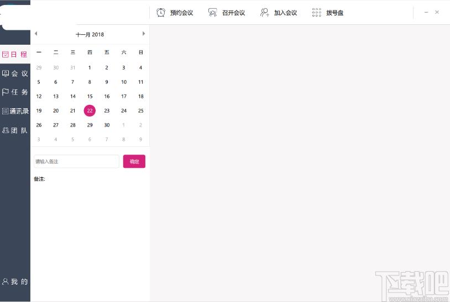Select date 17 in calendar
The image size is (450, 302).
click(x=124, y=96)
